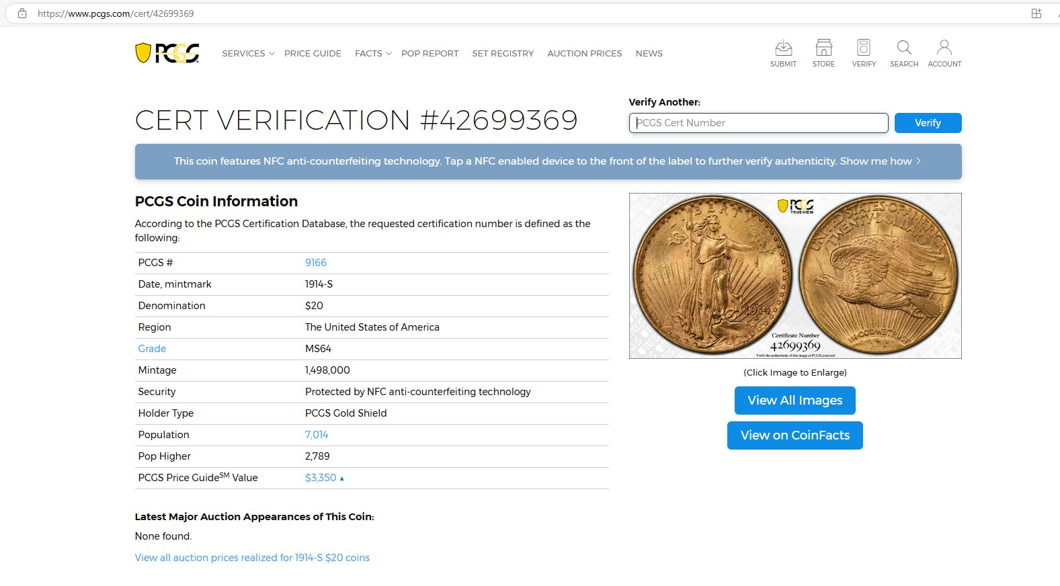Go to Set Registry
This screenshot has width=1060, height=586.
pyautogui.click(x=503, y=53)
